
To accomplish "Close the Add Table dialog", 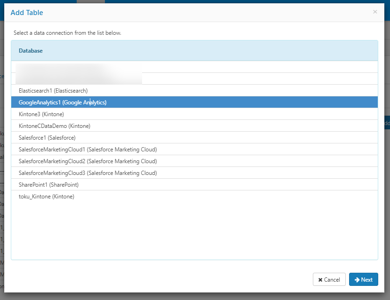I will (x=375, y=12).
